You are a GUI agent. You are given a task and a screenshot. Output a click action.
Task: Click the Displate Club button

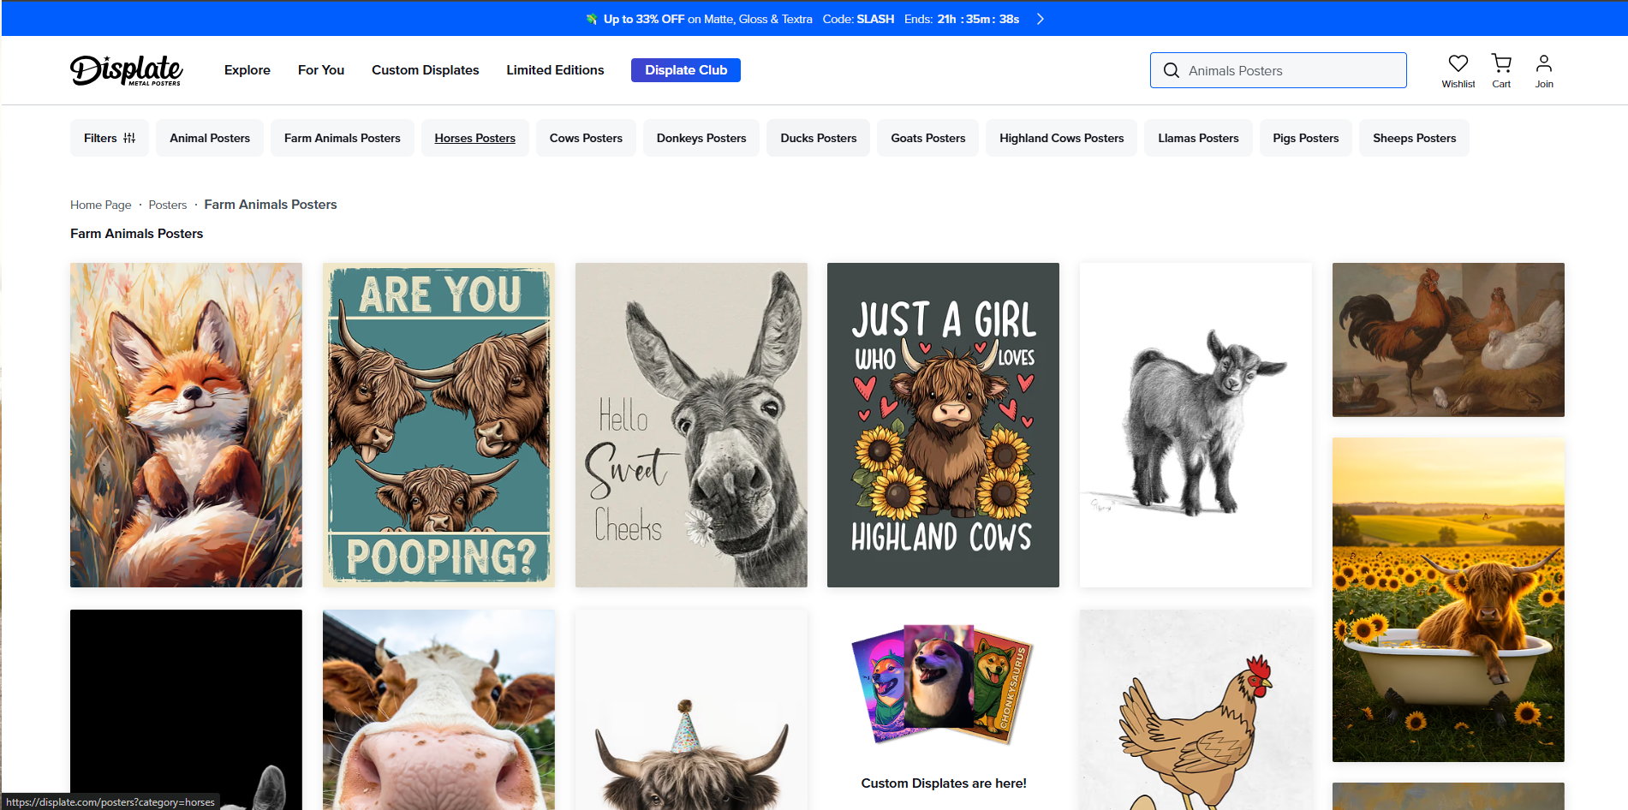[x=685, y=70]
